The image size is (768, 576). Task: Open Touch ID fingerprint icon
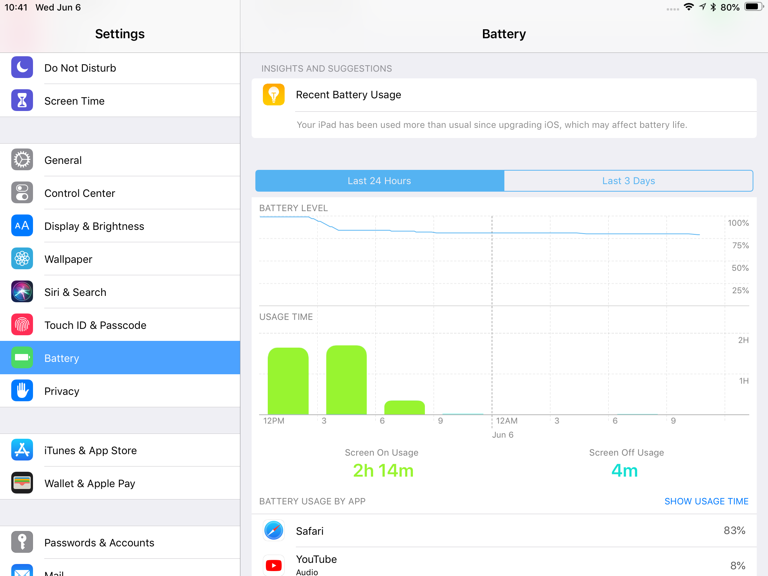[22, 325]
